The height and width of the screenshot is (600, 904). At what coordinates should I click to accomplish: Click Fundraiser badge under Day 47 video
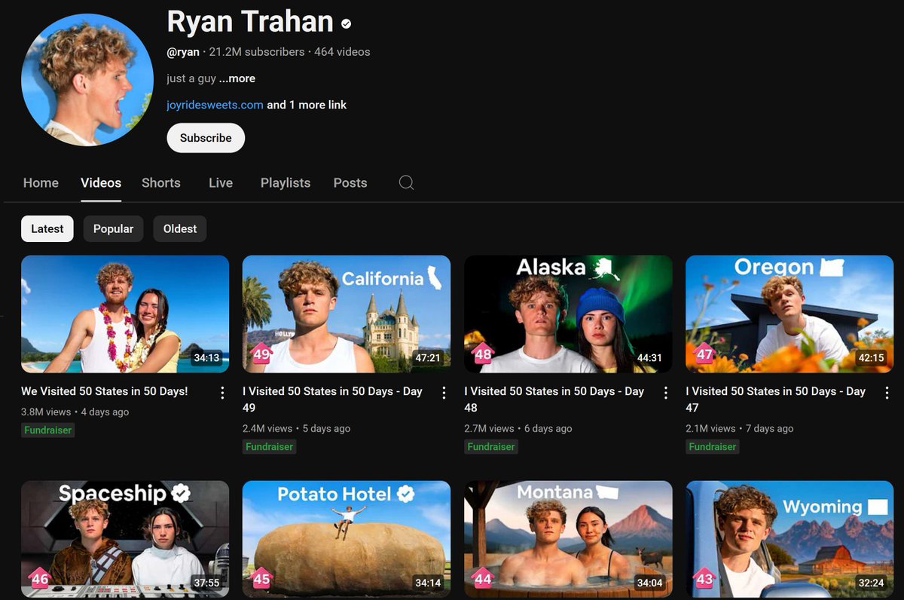[713, 447]
